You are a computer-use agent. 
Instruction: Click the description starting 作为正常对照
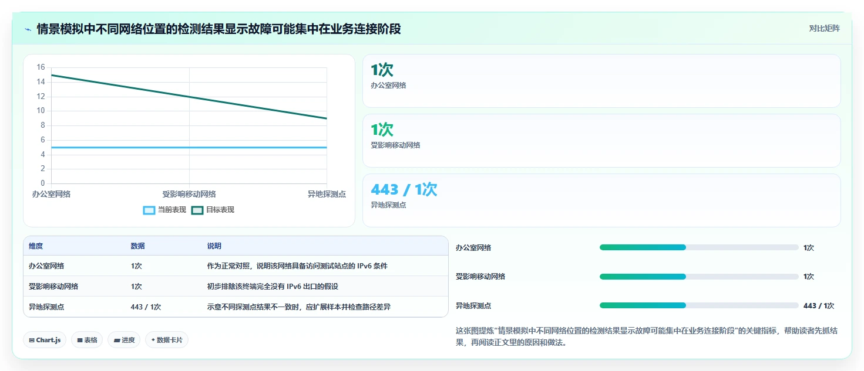pos(297,266)
